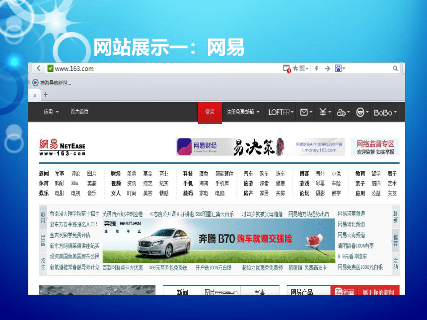The width and height of the screenshot is (427, 320).
Task: Click the 公益 link
Action: pyautogui.click(x=376, y=193)
